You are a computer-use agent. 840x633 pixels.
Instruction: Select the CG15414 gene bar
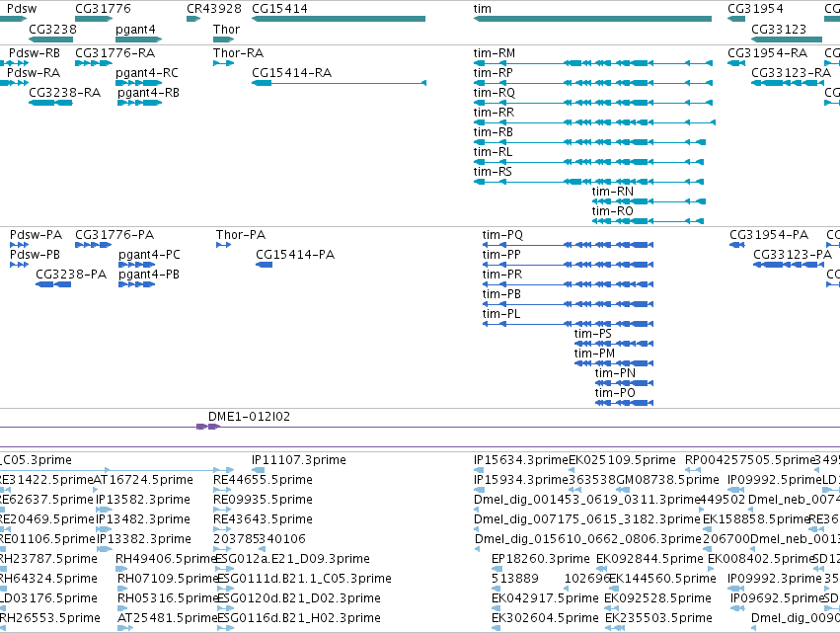339,20
